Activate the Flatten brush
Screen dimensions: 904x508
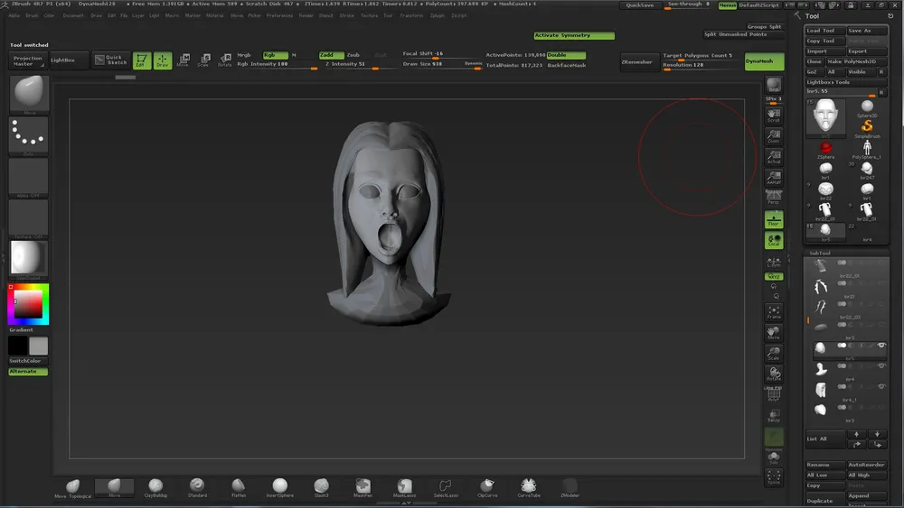pos(239,487)
